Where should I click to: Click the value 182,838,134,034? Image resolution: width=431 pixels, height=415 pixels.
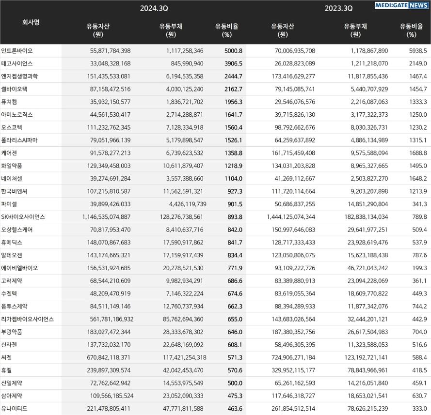(x=366, y=217)
